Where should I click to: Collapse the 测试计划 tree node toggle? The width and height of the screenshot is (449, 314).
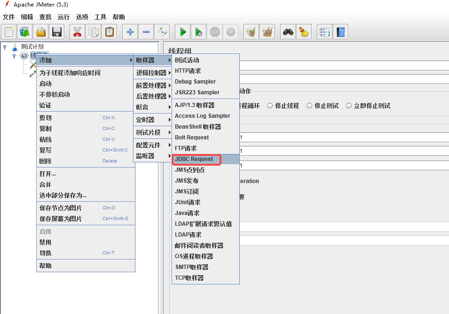click(x=5, y=47)
